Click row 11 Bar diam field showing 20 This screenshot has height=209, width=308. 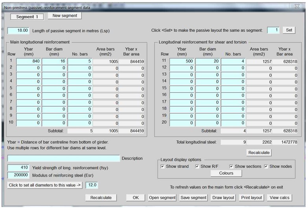click(208, 61)
